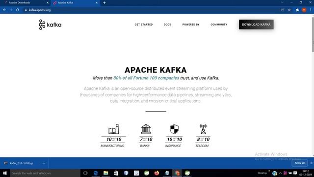Bookmark this page with the star icon
314x177 pixels.
tap(289, 10)
